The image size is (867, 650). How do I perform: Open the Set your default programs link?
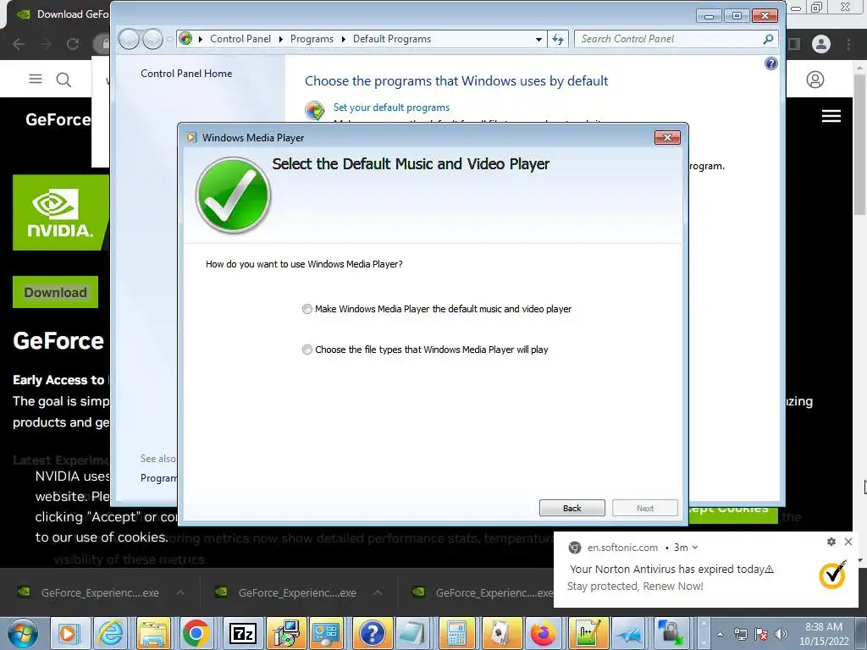391,107
